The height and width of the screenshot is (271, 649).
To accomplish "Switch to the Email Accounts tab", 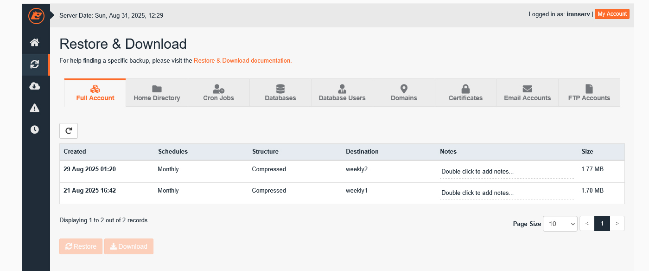I will 527,93.
